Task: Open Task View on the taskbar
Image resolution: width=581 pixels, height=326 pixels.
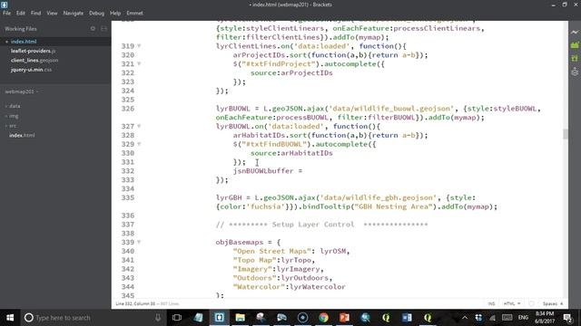Action: [177, 318]
